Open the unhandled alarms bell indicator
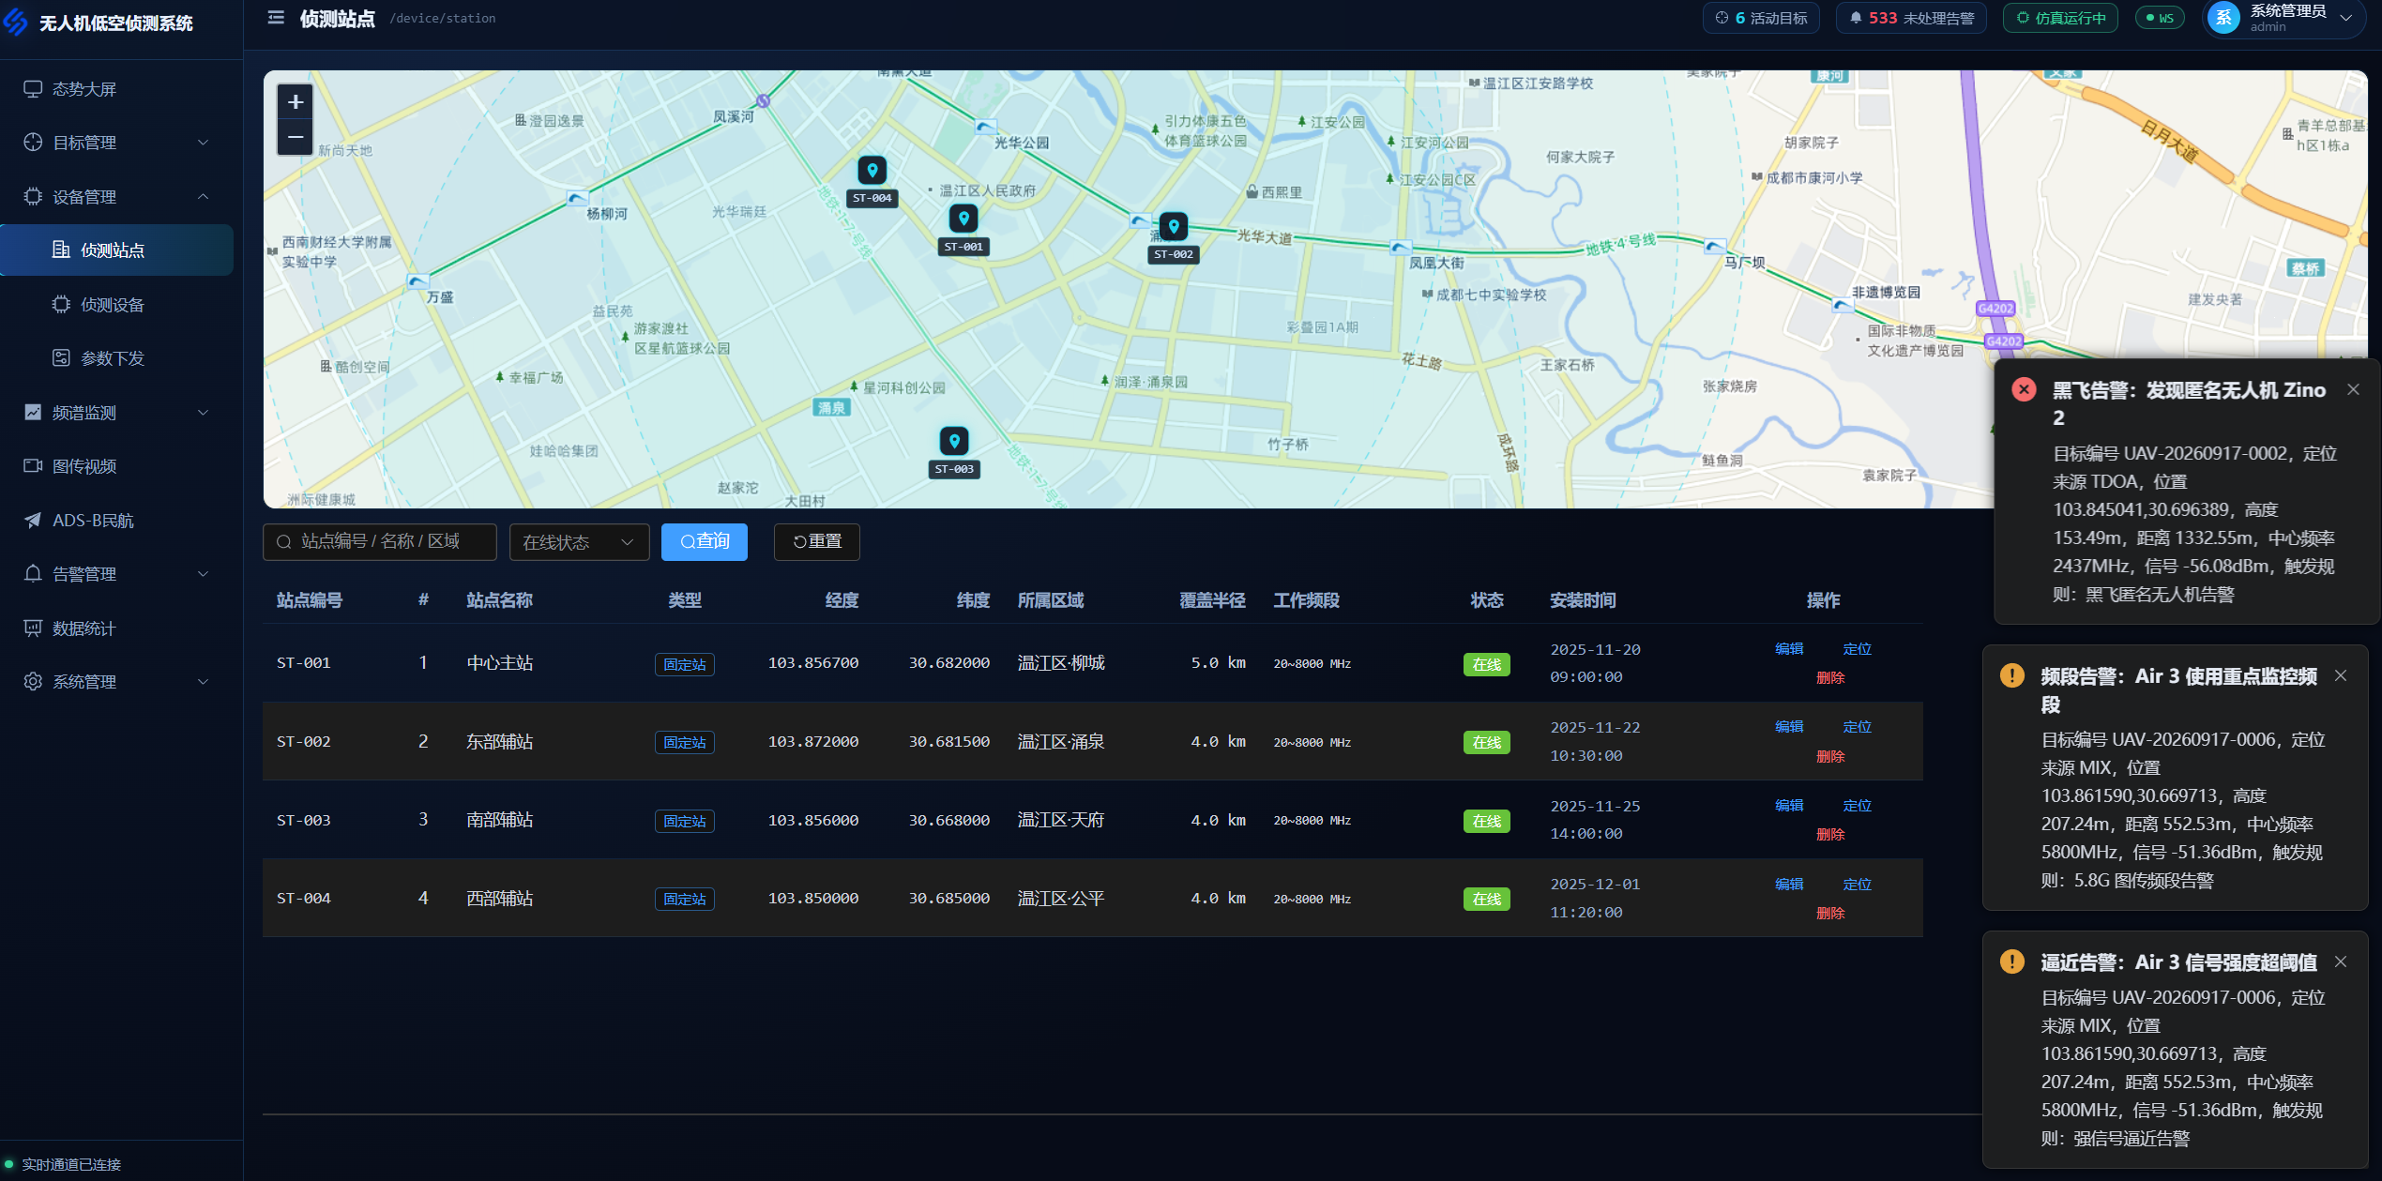 1911,18
